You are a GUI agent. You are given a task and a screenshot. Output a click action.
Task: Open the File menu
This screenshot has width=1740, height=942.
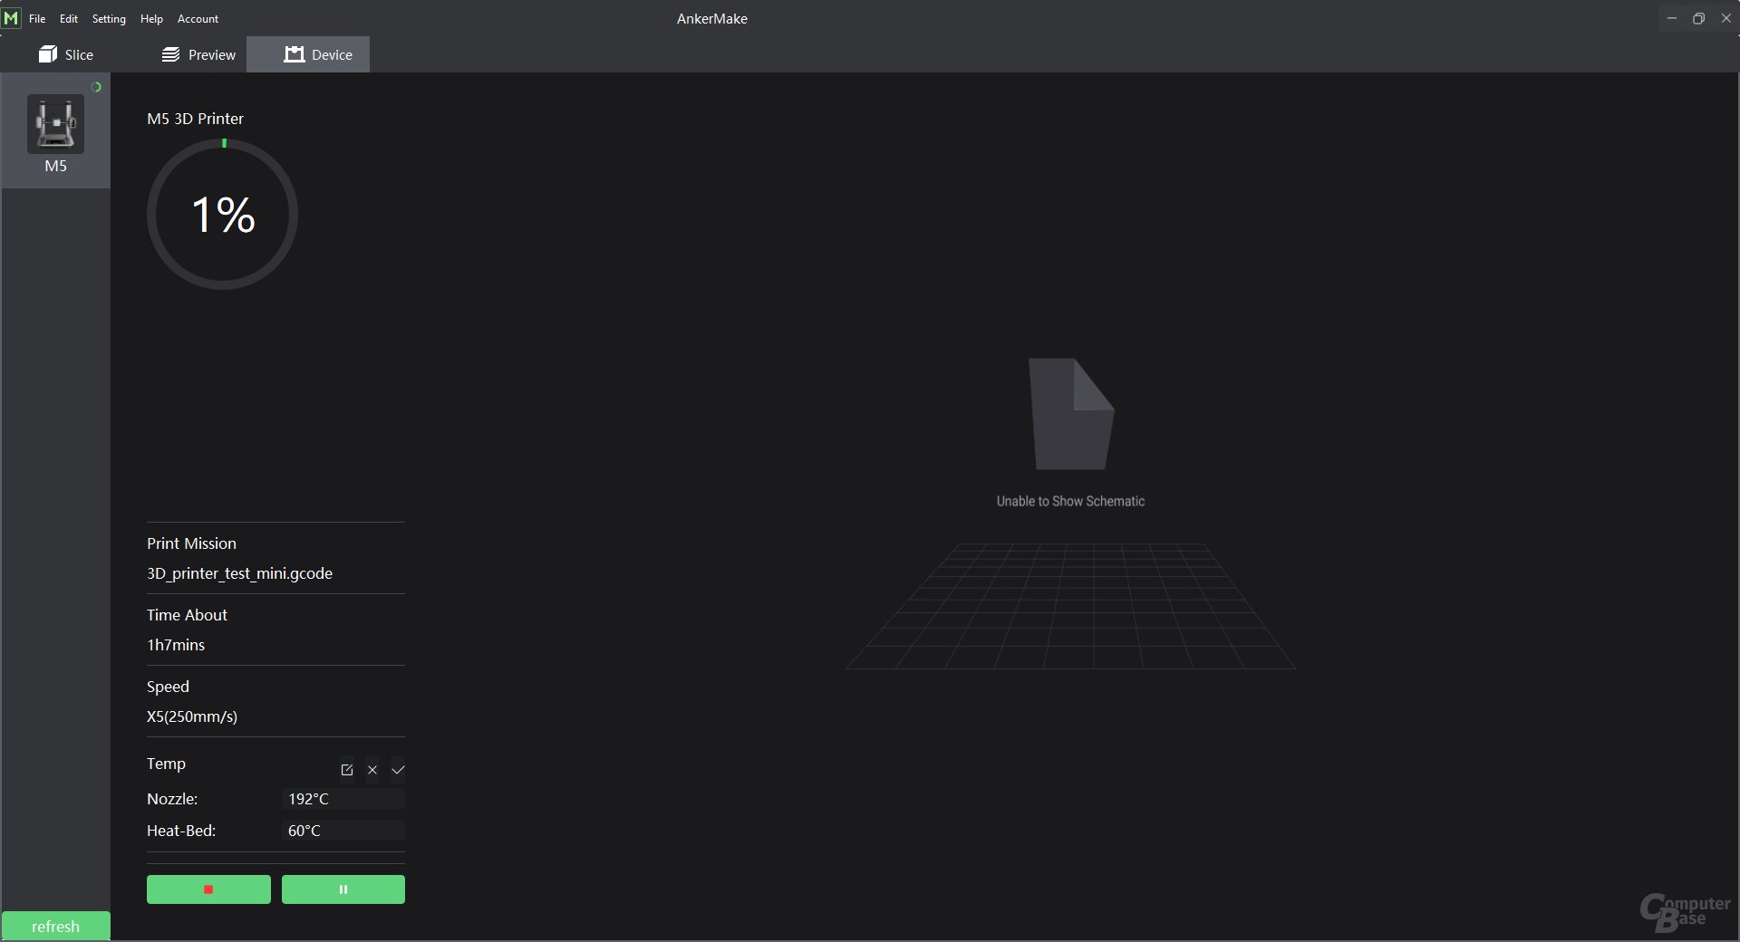click(37, 18)
